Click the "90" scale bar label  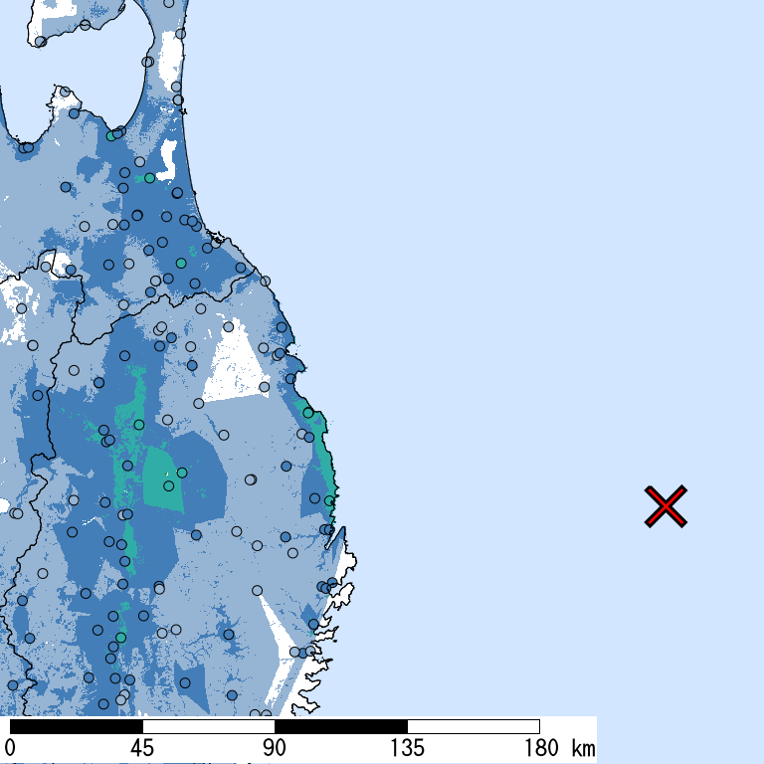coord(276,748)
